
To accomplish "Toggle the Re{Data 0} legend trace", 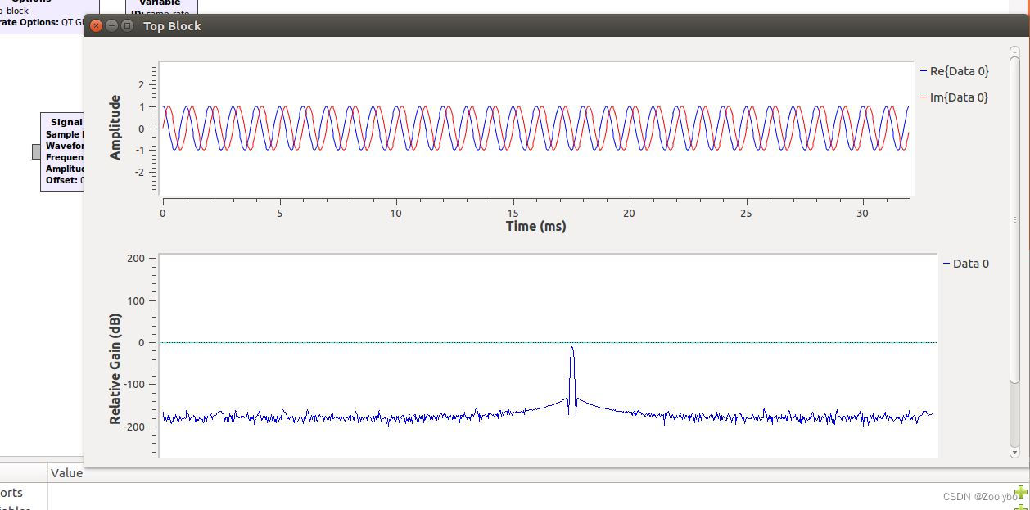I will tap(955, 71).
